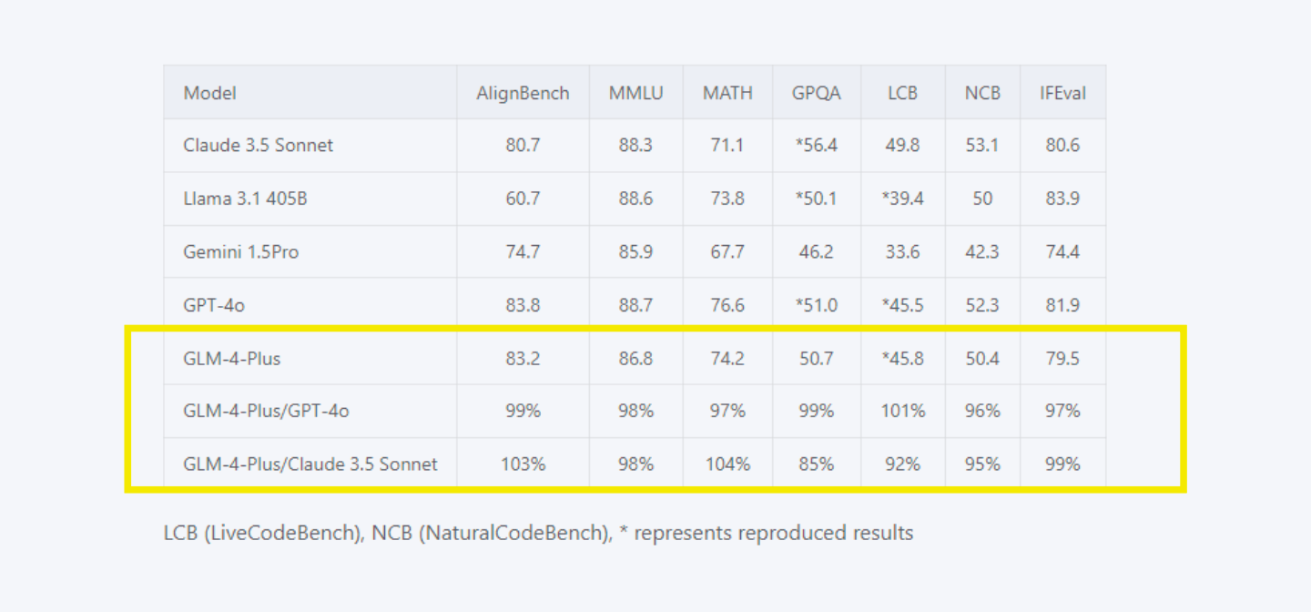Select the GLM-4-Plus/GPT-4o row label
Viewport: 1311px width, 612px height.
(x=266, y=412)
